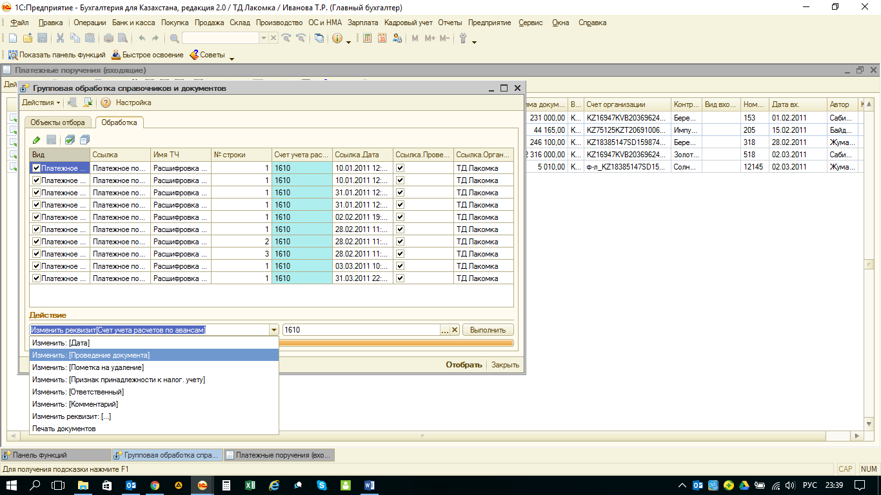
Task: Open Word from Windows taskbar
Action: [x=370, y=485]
